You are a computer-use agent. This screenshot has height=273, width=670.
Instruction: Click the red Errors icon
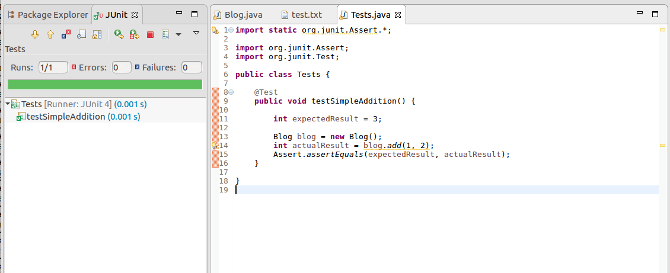click(74, 67)
